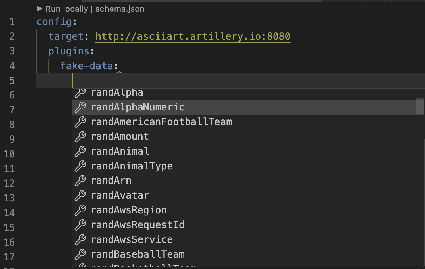425x269 pixels.
Task: Click schema.json in the CodeLens bar
Action: 120,9
